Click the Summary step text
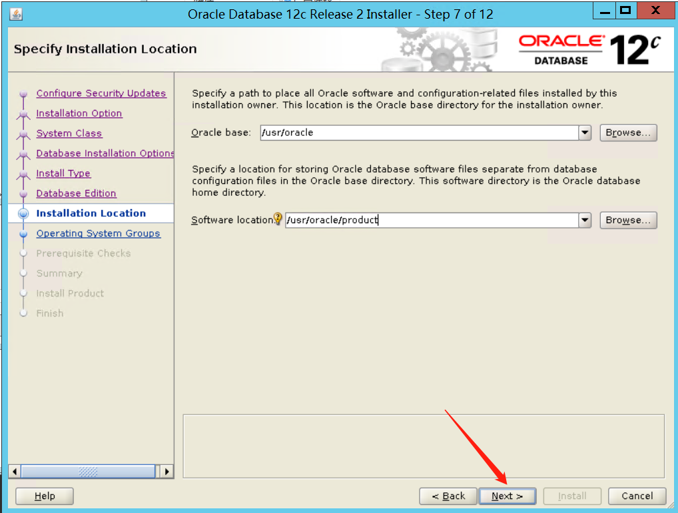678x513 pixels. (59, 273)
